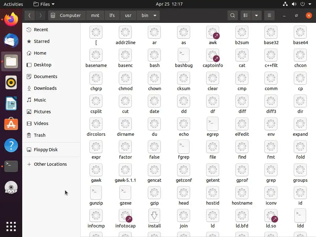Open Rhythmbox music player in dock
Screen dimensions: 316x237
[x=11, y=82]
